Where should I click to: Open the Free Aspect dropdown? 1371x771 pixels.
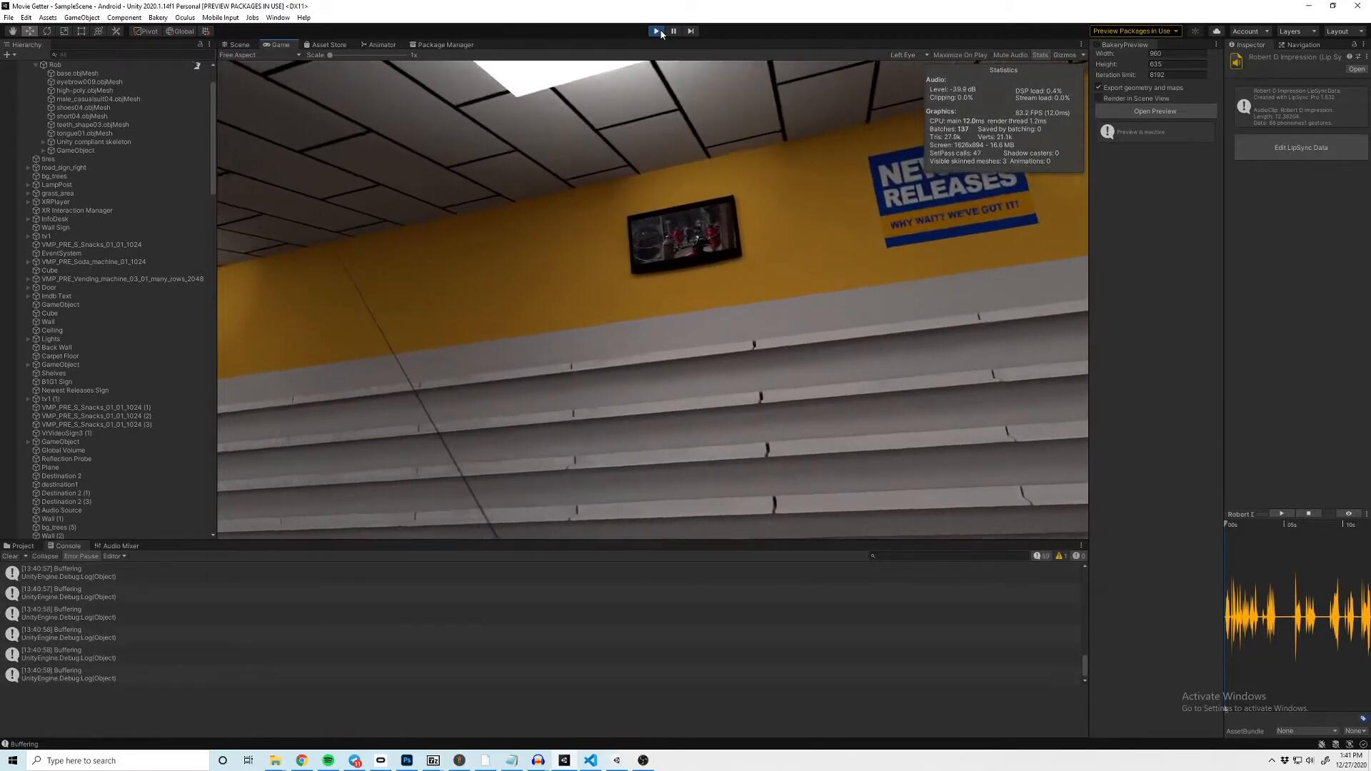(x=259, y=55)
